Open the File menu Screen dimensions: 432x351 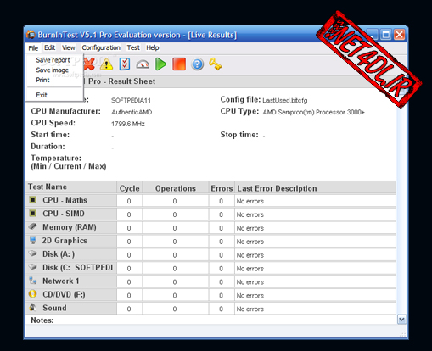33,48
